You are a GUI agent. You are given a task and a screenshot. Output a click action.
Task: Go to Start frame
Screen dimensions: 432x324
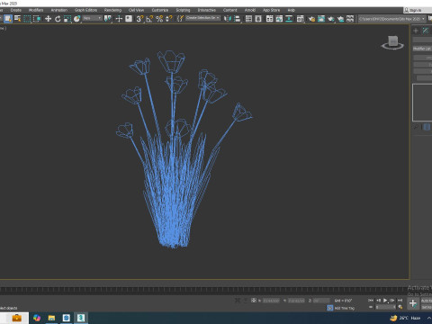(x=371, y=301)
